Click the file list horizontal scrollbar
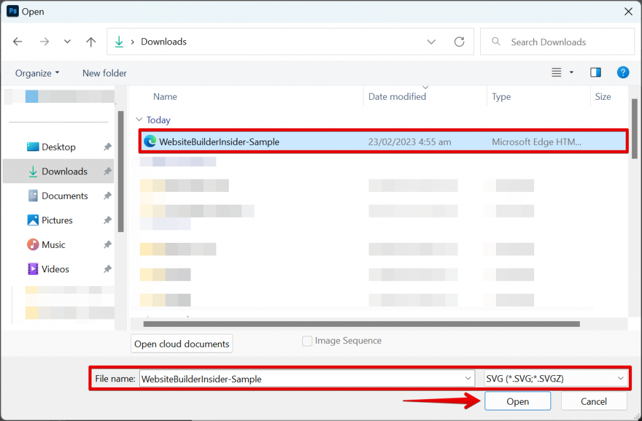The image size is (642, 421). [362, 324]
